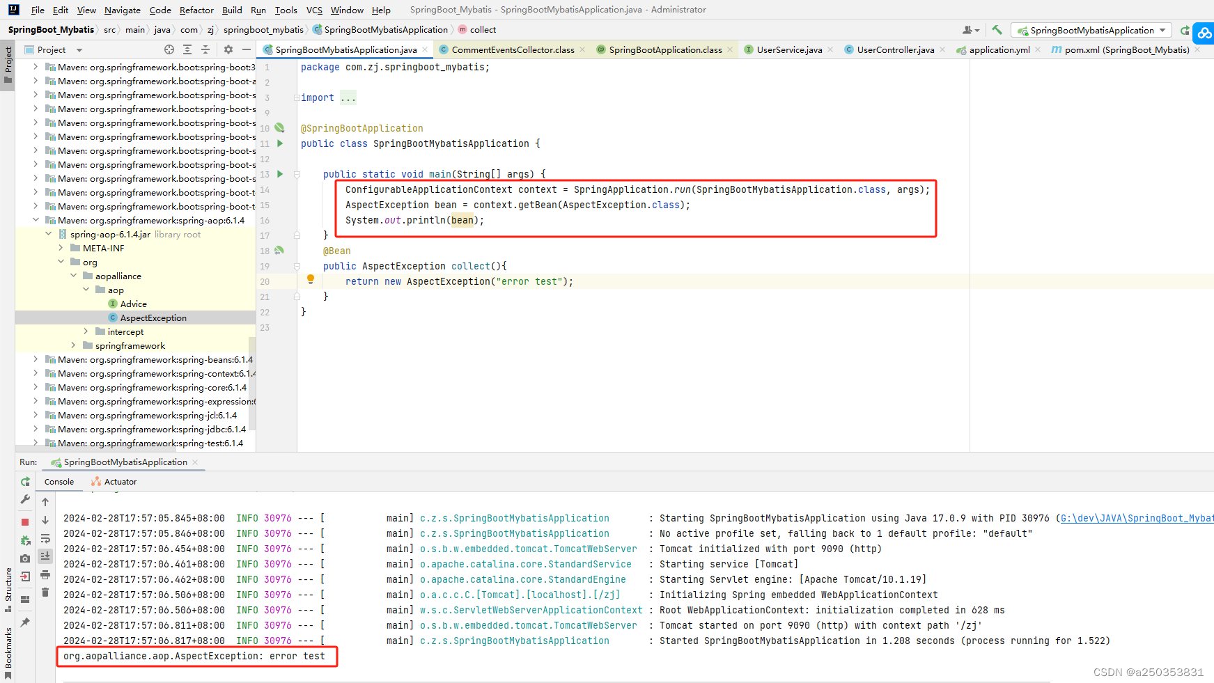
Task: Open Project panel settings gear
Action: point(228,49)
